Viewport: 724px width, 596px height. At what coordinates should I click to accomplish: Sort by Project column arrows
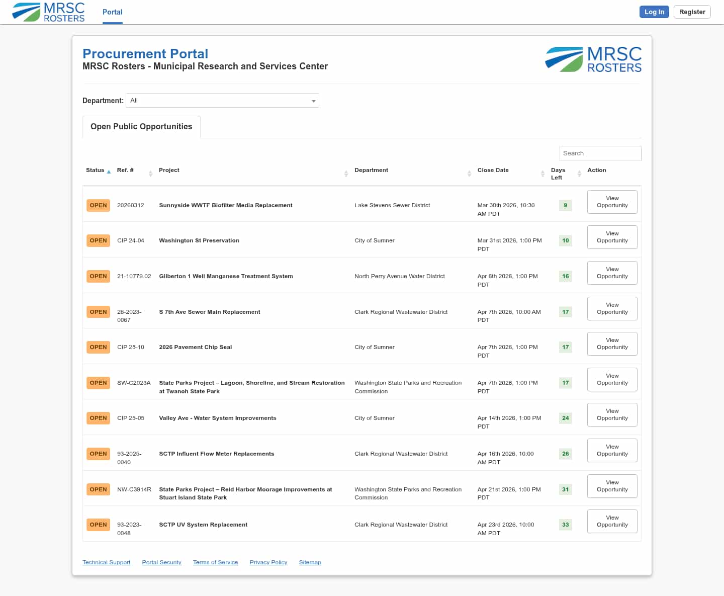point(346,174)
